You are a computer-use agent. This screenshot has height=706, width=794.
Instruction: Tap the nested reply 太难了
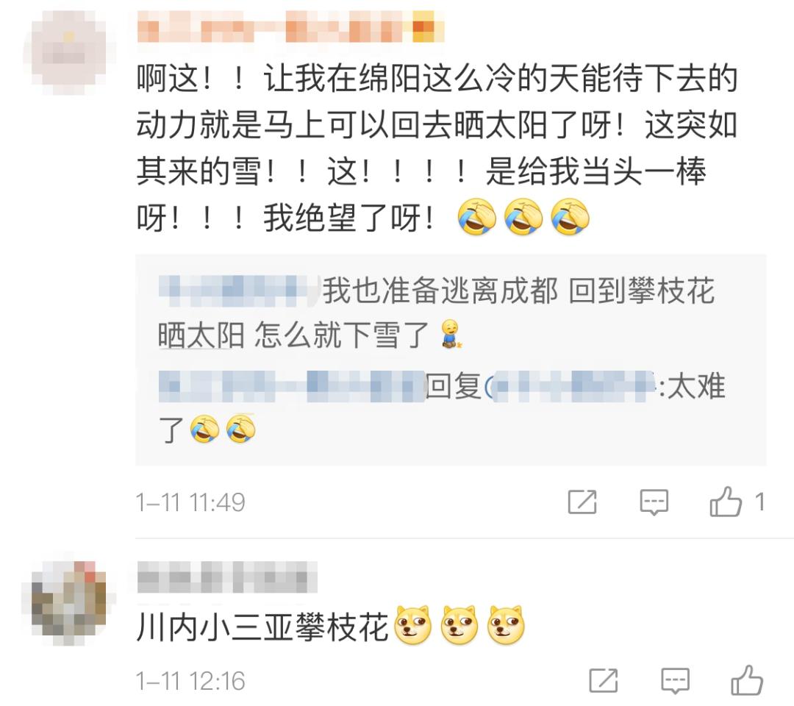442,407
